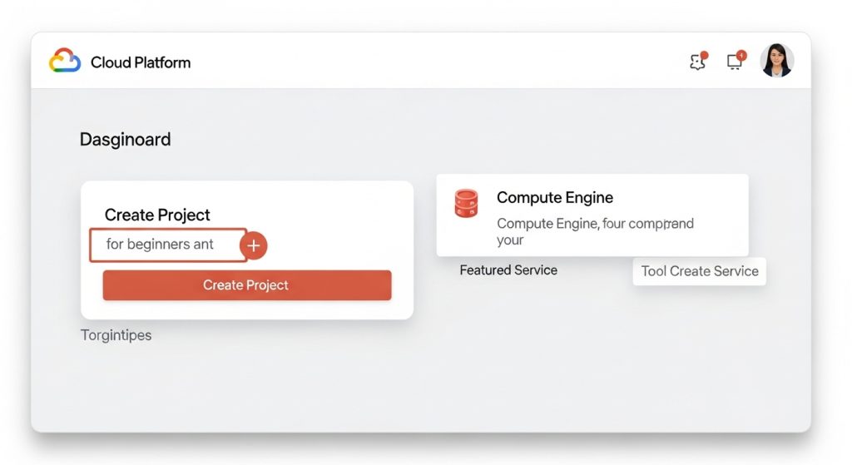Viewport: 852px width, 465px height.
Task: Click the red Compute Engine database icon
Action: [x=467, y=203]
